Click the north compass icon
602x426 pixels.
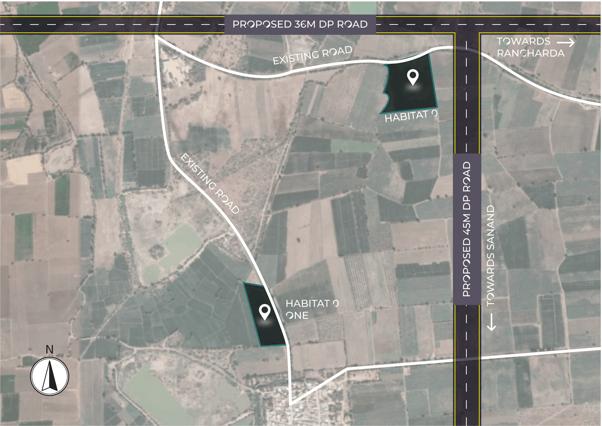click(50, 376)
